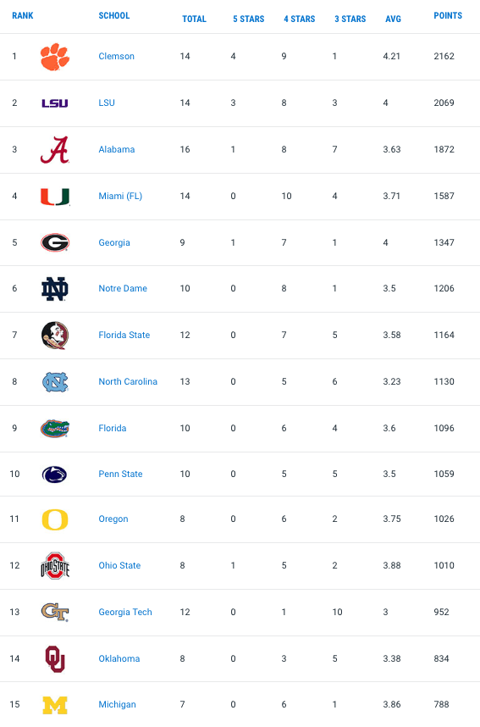Sort by the TOTAL column header
The image size is (480, 727).
[x=194, y=19]
